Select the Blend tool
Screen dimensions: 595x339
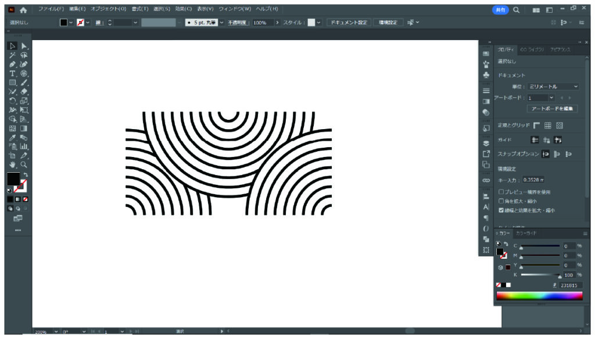(24, 137)
